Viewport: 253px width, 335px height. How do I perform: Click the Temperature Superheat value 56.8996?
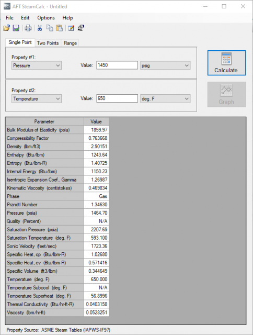point(96,296)
